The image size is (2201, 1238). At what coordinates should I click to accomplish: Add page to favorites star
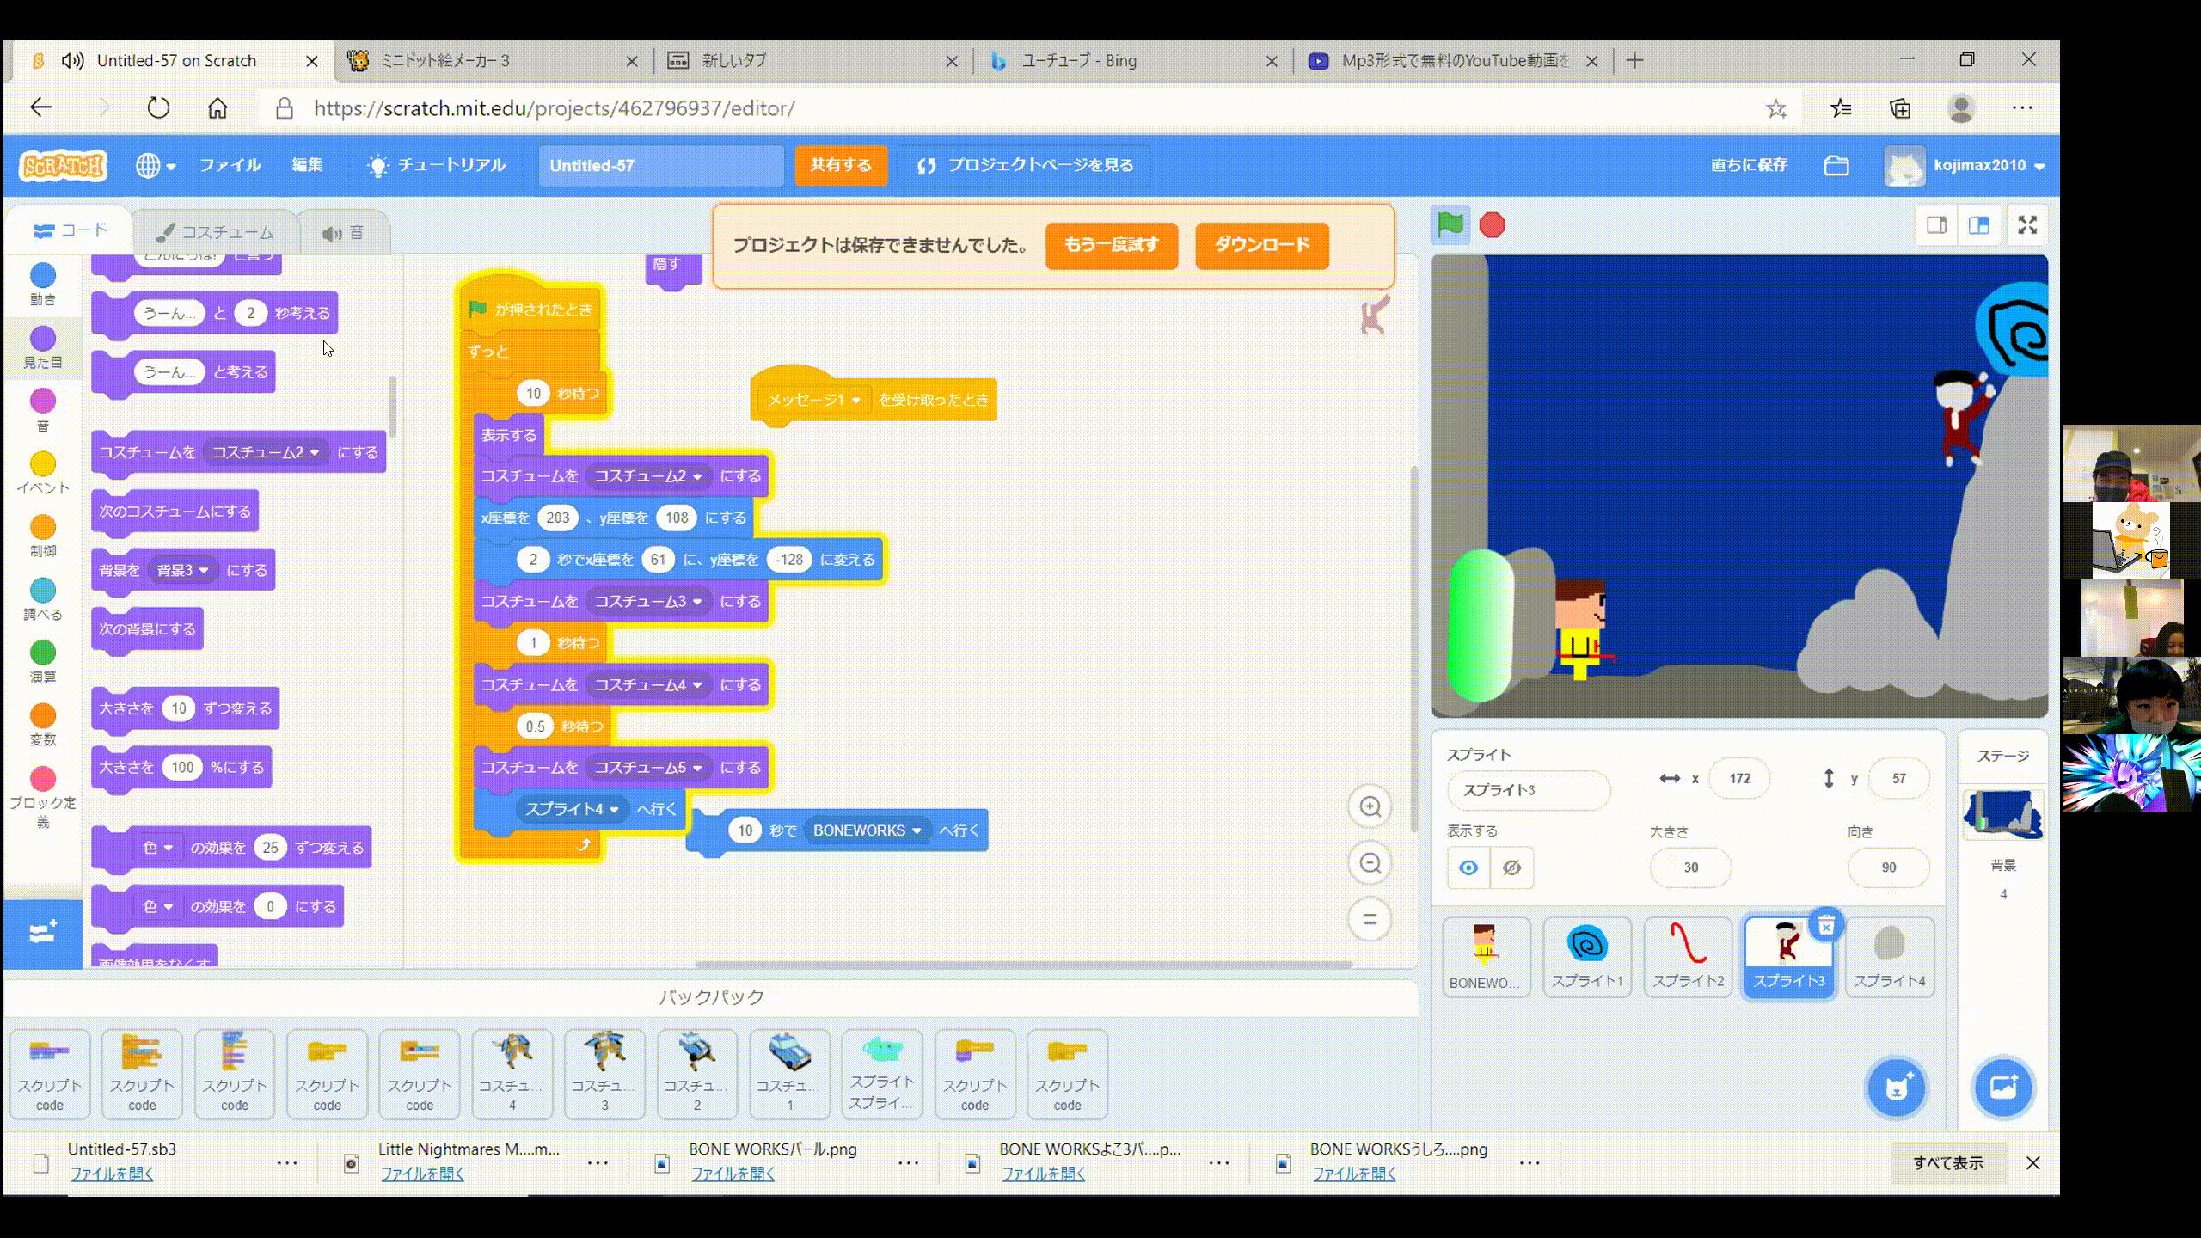(1776, 108)
